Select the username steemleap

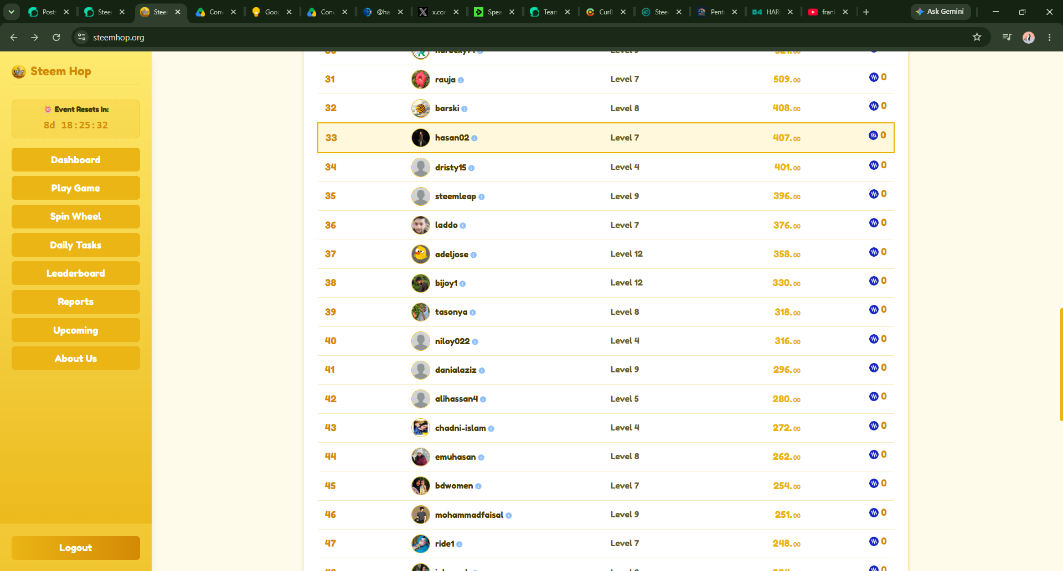(x=456, y=196)
